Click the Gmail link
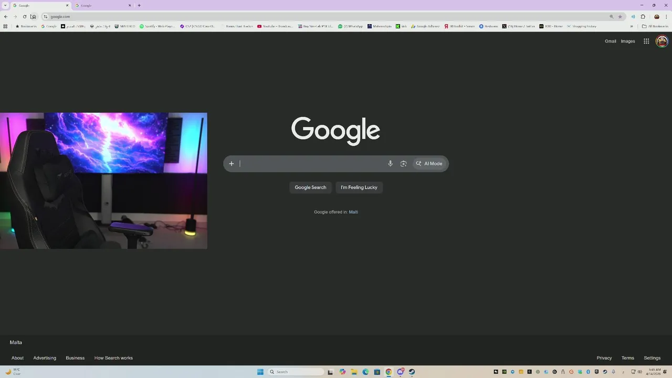This screenshot has width=672, height=378. (611, 41)
